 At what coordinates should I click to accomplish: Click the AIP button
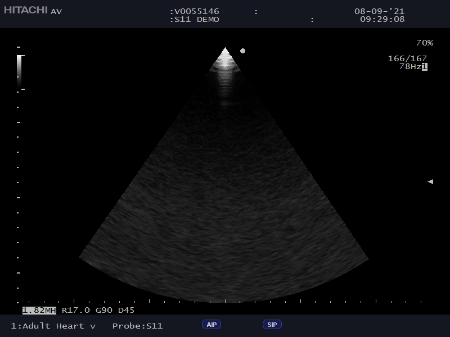click(211, 325)
